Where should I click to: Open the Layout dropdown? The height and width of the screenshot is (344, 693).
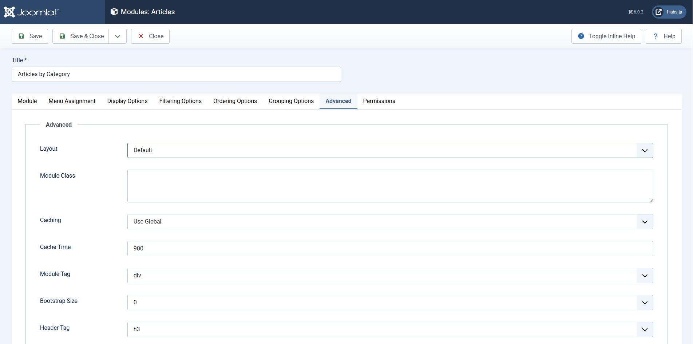pos(390,150)
